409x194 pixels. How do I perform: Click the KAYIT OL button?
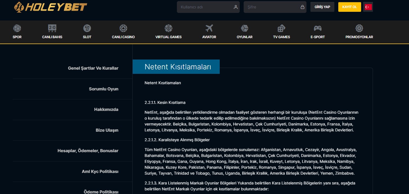click(350, 7)
